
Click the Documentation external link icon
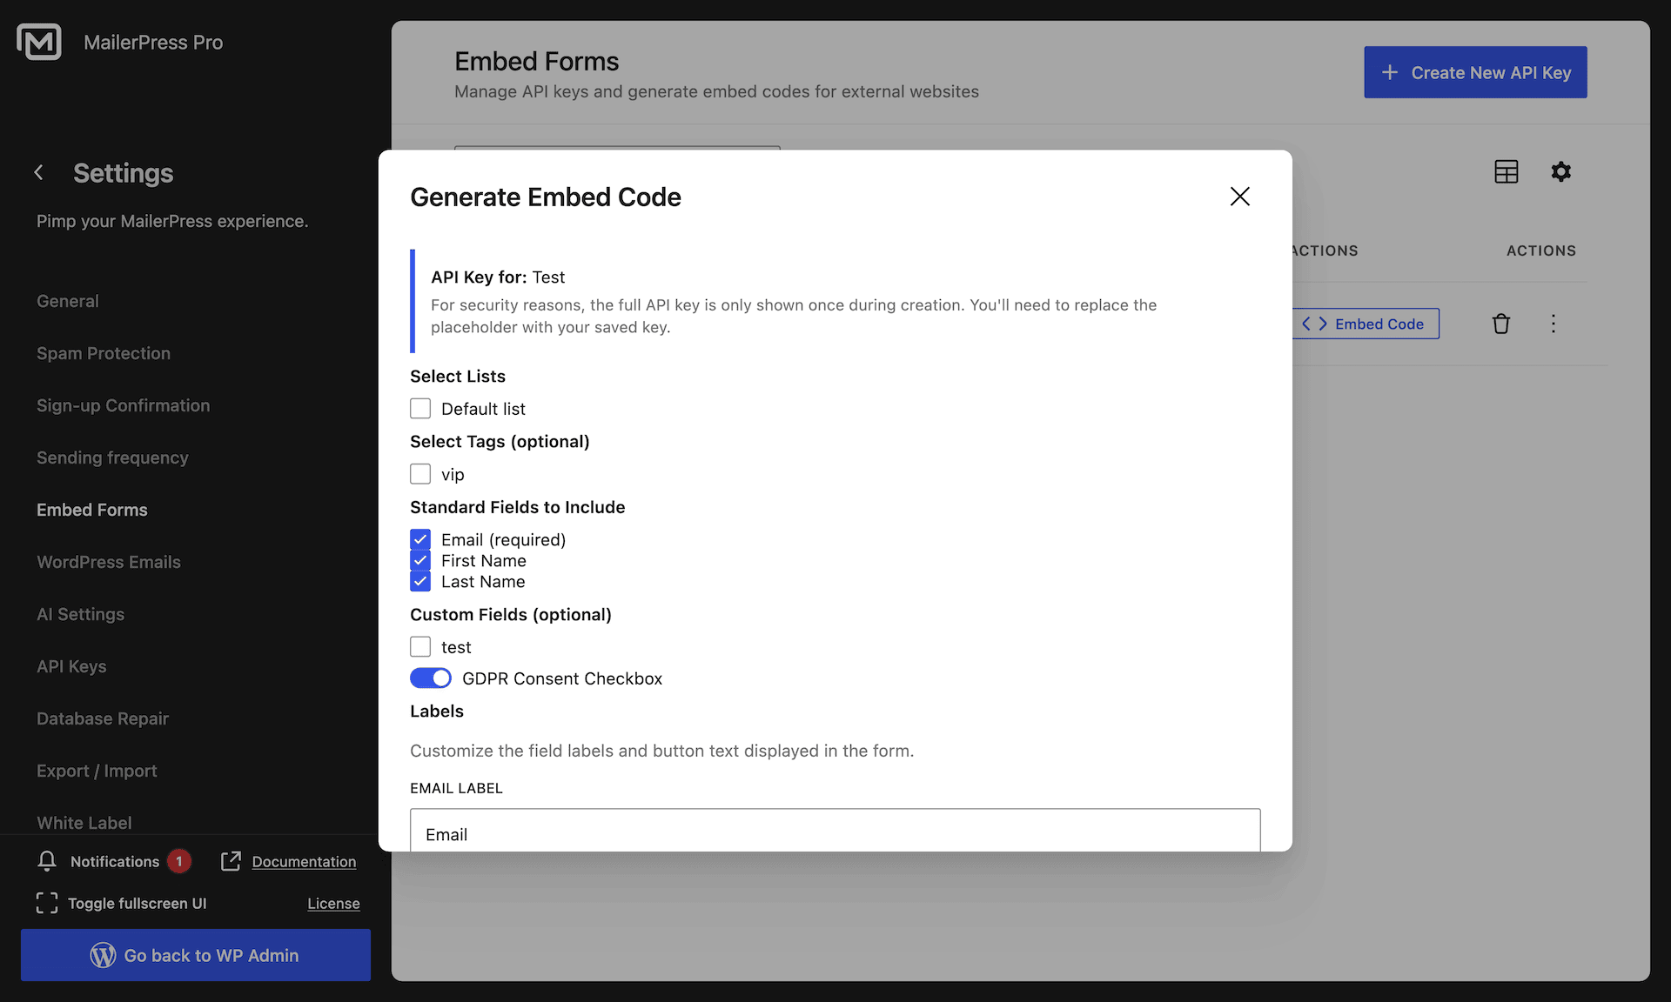[231, 861]
